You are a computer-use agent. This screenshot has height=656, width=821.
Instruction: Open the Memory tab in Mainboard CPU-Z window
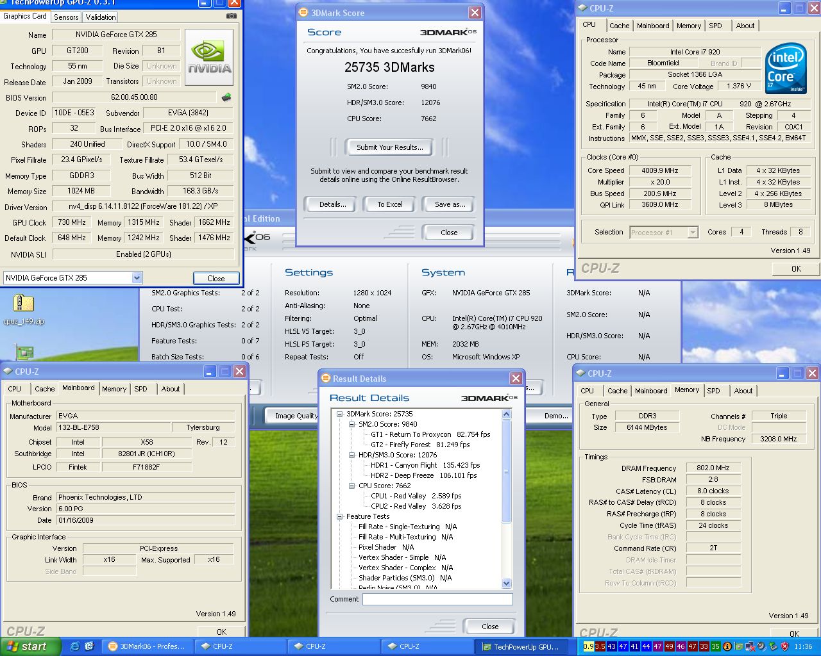tap(114, 389)
